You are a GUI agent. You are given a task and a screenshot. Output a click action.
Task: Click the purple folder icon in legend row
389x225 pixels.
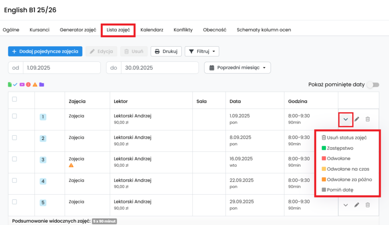point(41,85)
